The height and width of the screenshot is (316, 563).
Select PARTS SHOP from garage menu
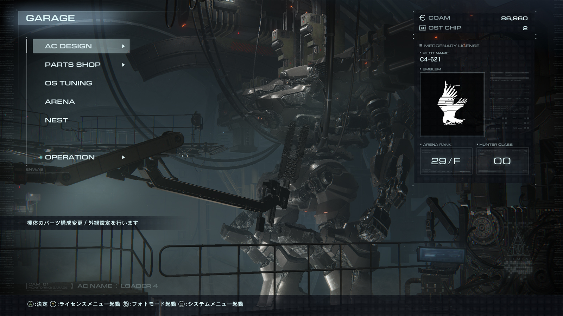pos(73,65)
